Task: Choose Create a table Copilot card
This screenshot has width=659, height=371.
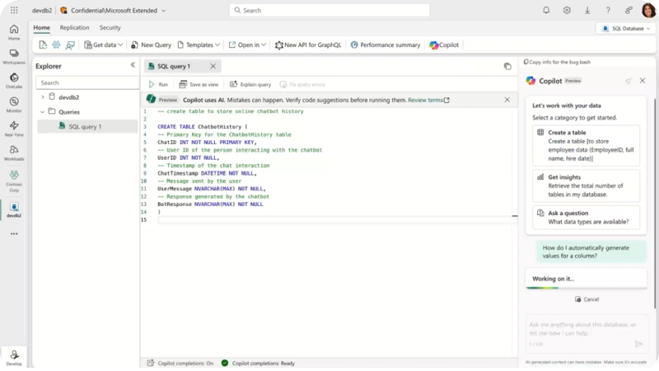Action: tap(586, 145)
